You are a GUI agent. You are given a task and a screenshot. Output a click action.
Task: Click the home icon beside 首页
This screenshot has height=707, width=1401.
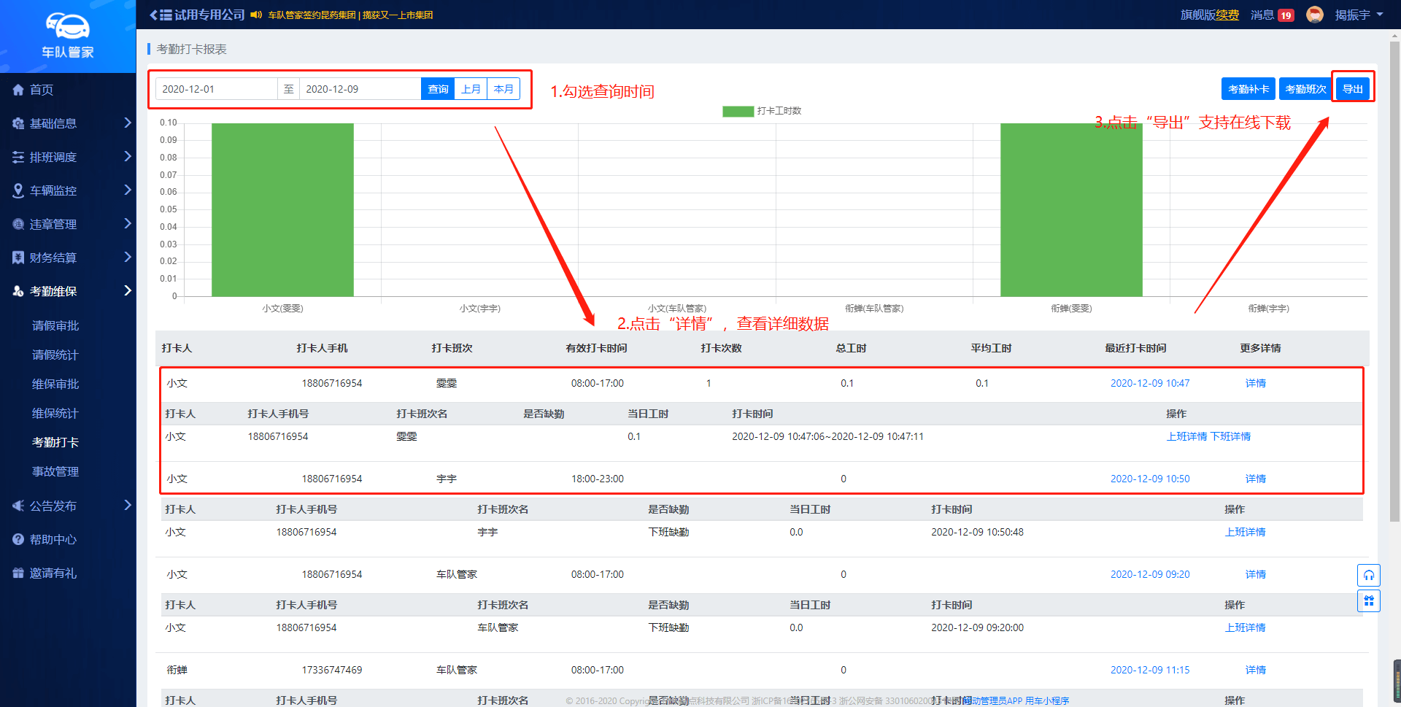point(18,90)
